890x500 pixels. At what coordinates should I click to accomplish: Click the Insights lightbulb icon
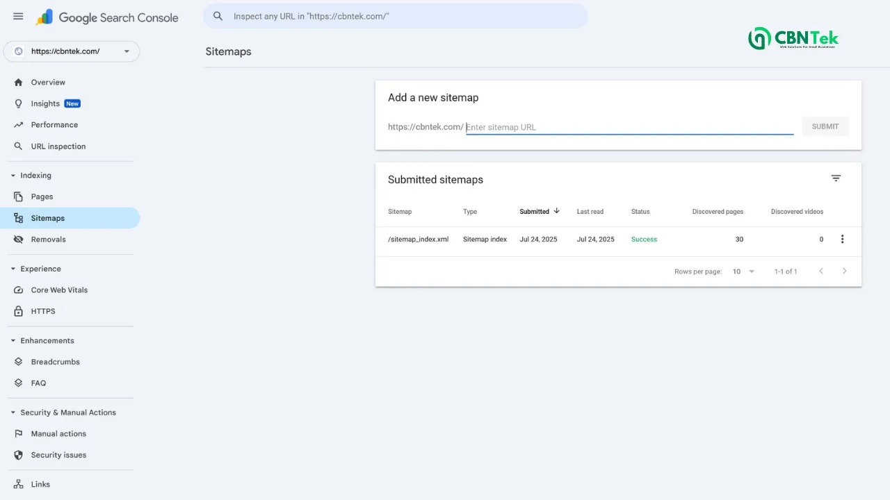(19, 103)
